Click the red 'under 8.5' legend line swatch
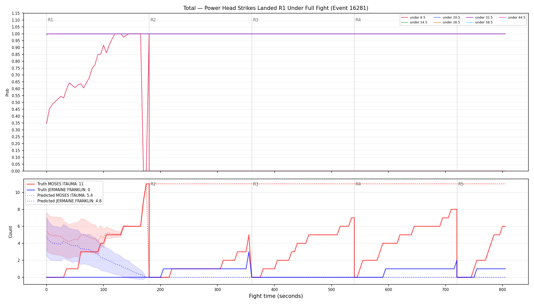Screen dimensions: 534x305 click(404, 18)
